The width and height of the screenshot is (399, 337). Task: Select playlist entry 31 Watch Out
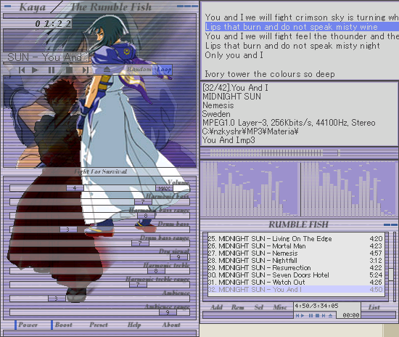[295, 283]
